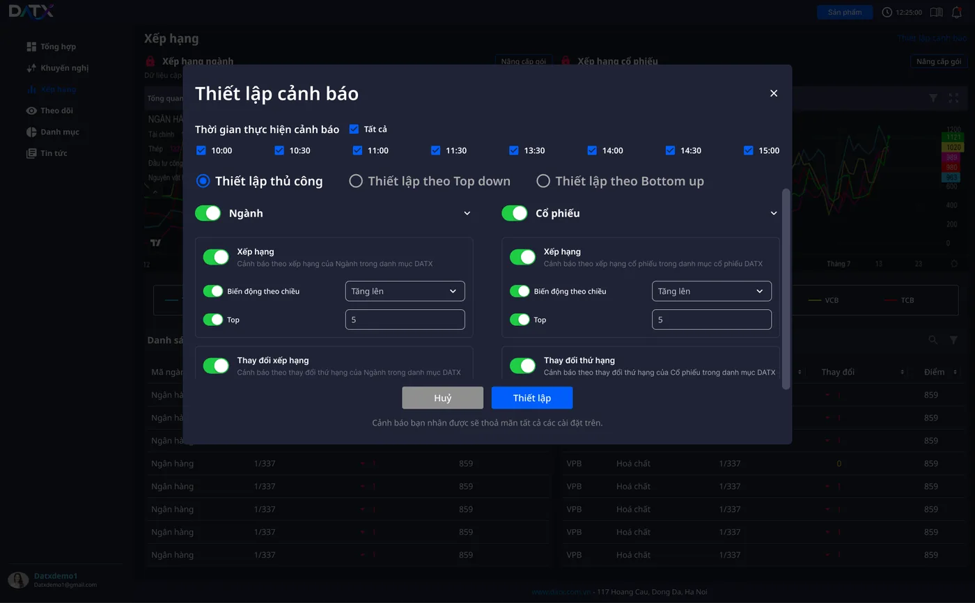The height and width of the screenshot is (603, 975).
Task: Open Tăng lên dropdown in Cổ phiếu panel
Action: click(x=712, y=291)
